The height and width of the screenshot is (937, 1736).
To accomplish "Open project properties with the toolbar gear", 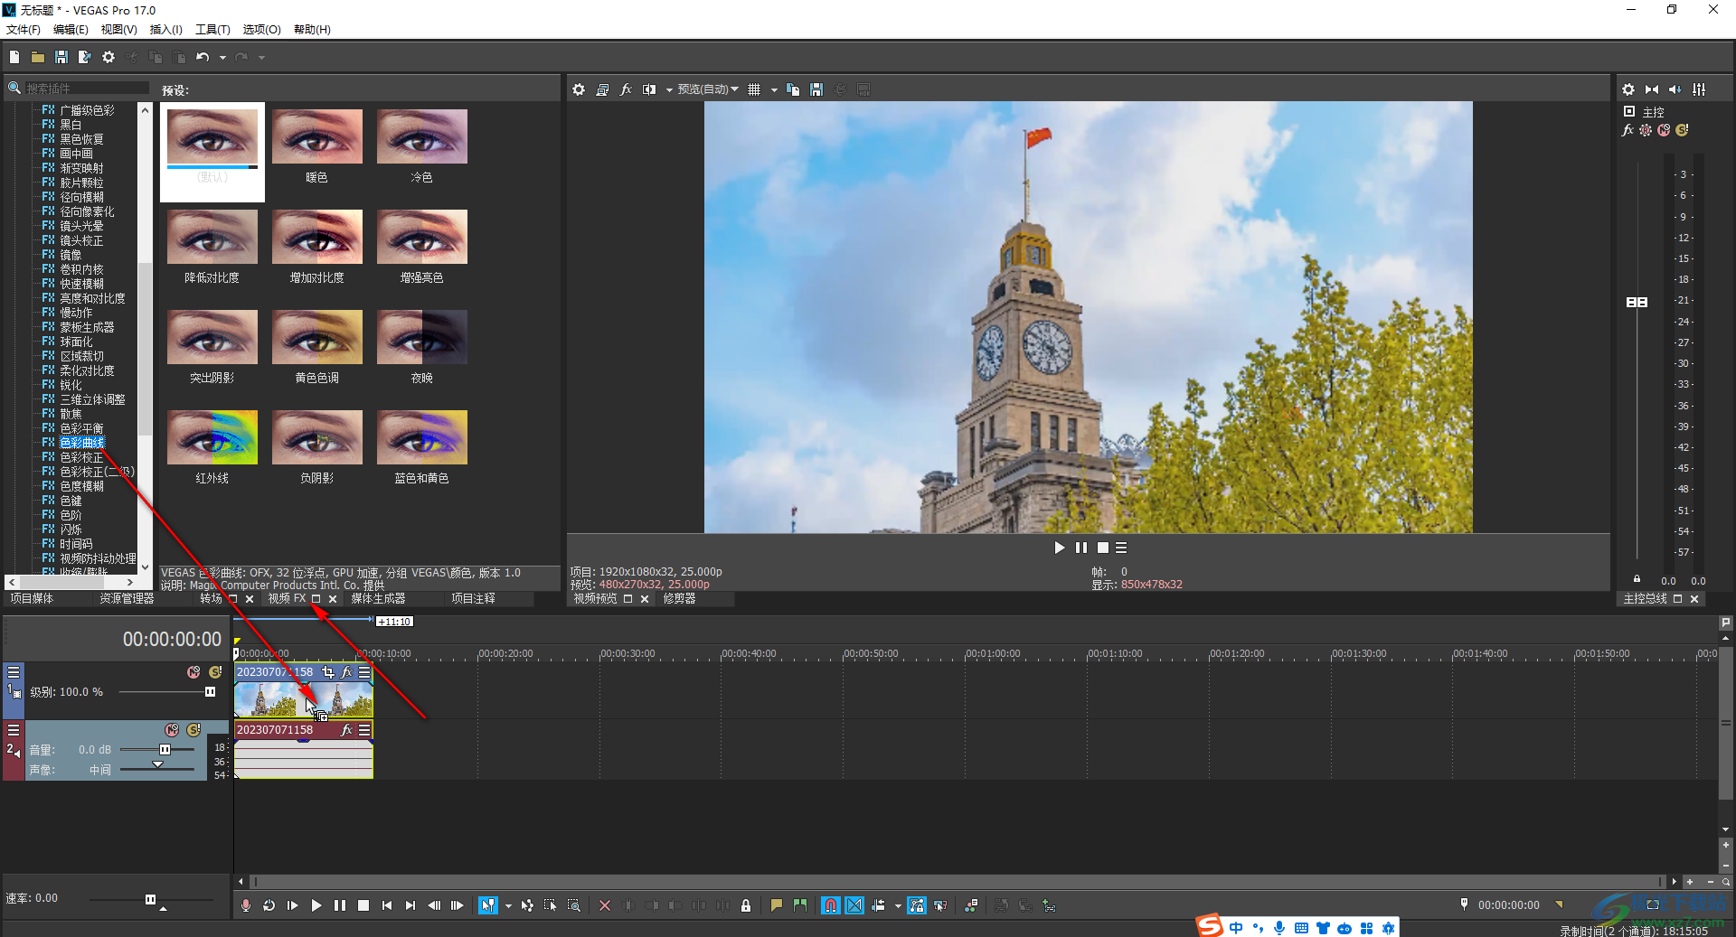I will click(108, 57).
